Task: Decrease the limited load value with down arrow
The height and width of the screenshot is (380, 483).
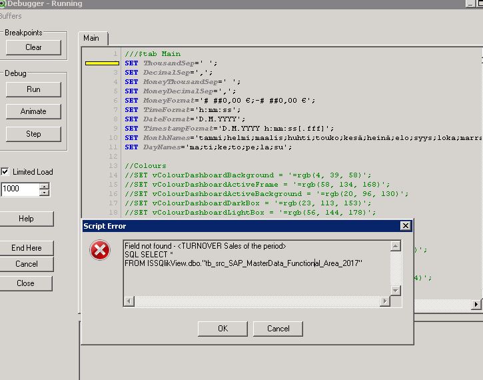Action: pyautogui.click(x=45, y=193)
